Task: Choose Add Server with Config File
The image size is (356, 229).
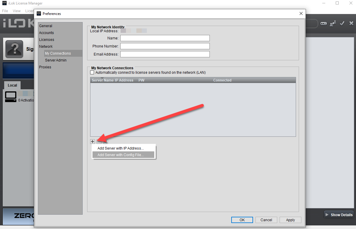Action: click(124, 155)
